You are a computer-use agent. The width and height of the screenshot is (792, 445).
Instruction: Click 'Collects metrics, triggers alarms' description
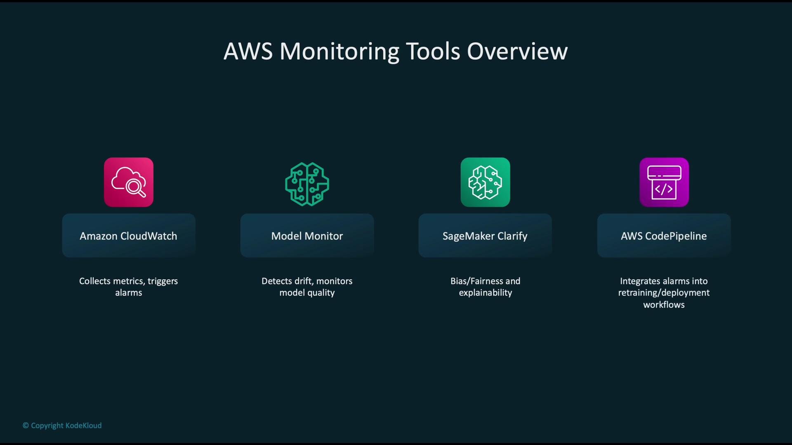[129, 287]
